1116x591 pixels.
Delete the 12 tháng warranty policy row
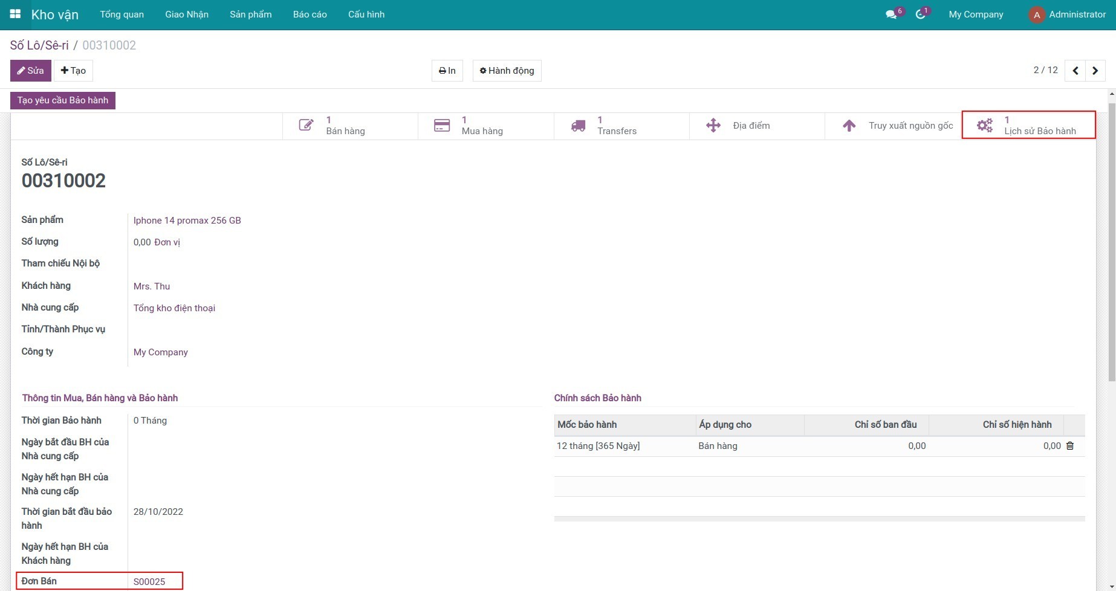tap(1070, 446)
